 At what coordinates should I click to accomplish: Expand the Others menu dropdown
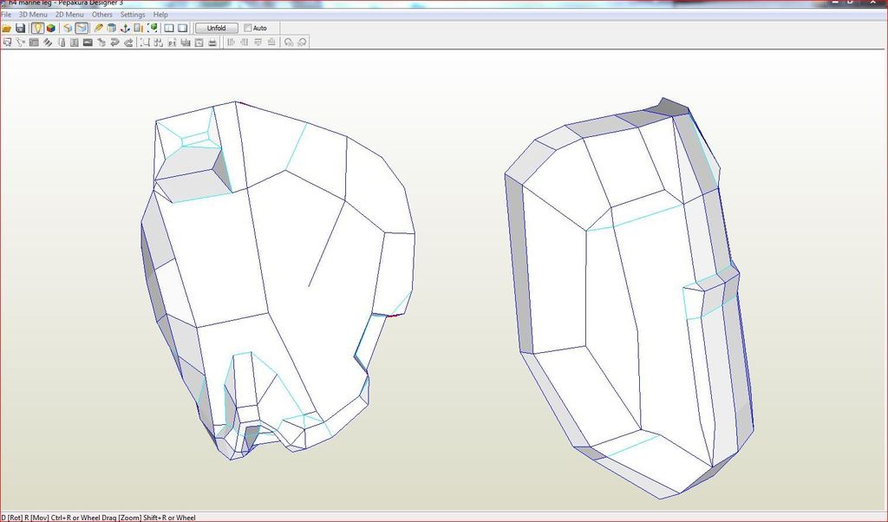click(102, 15)
